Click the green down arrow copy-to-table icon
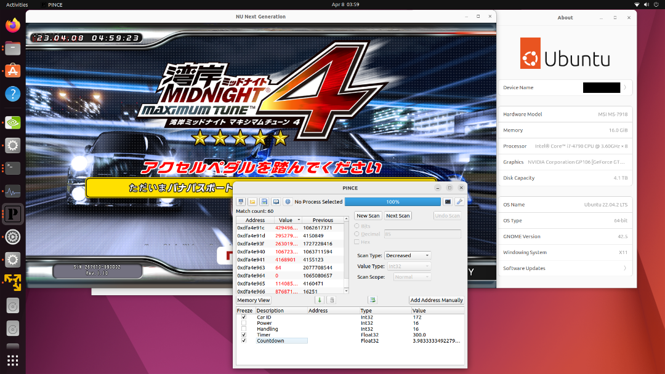This screenshot has height=374, width=665. pos(320,300)
